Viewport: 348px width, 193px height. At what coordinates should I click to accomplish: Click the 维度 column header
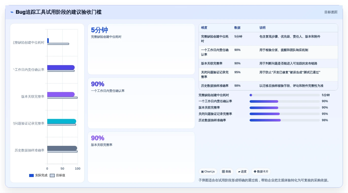(x=204, y=28)
